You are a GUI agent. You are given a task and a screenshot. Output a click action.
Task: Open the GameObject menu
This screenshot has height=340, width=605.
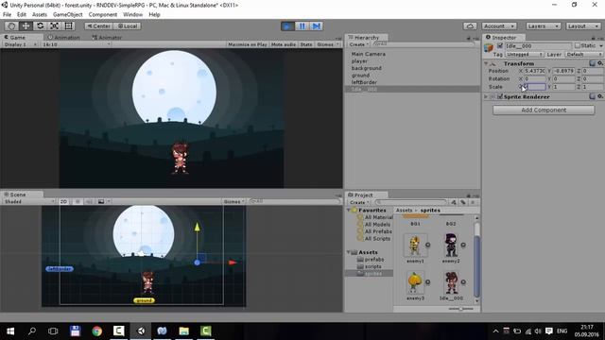[67, 14]
